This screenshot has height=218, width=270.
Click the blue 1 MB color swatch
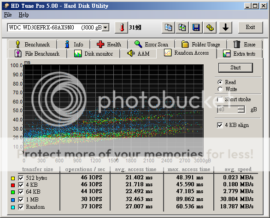13,200
